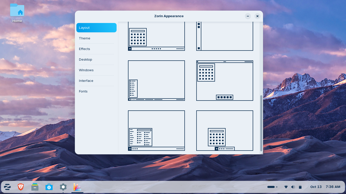Open the Zorin start menu
Image resolution: width=346 pixels, height=194 pixels.
point(7,187)
